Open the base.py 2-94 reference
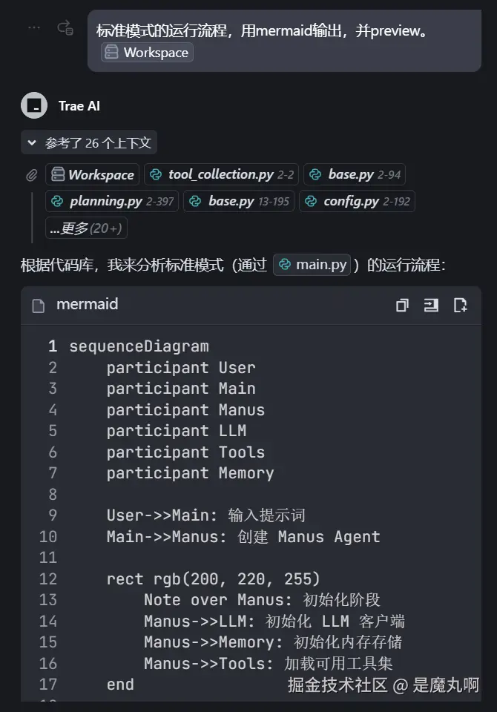The height and width of the screenshot is (712, 497). 355,175
